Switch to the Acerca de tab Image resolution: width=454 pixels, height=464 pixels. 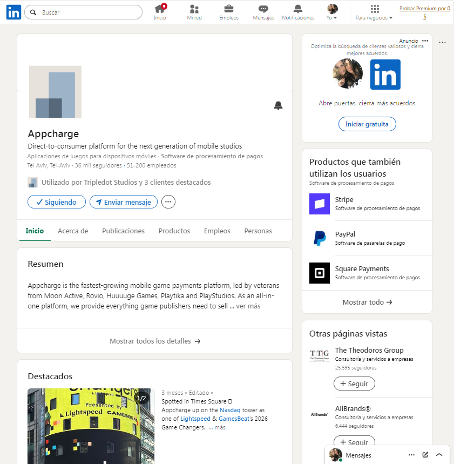point(73,231)
